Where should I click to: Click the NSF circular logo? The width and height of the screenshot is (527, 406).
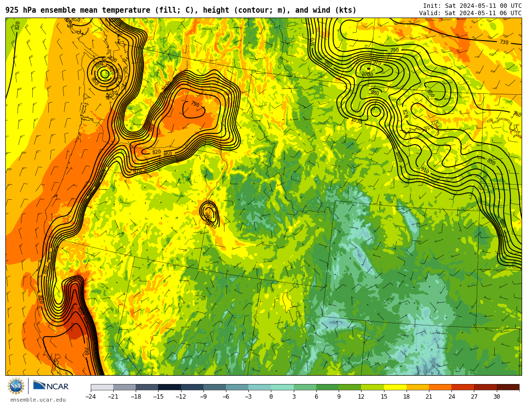tap(16, 386)
